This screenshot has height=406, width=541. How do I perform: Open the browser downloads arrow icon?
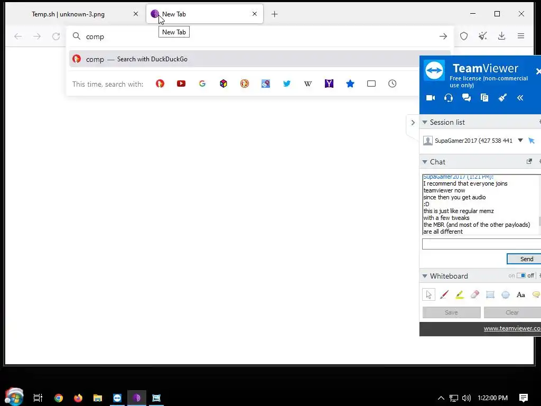click(502, 36)
